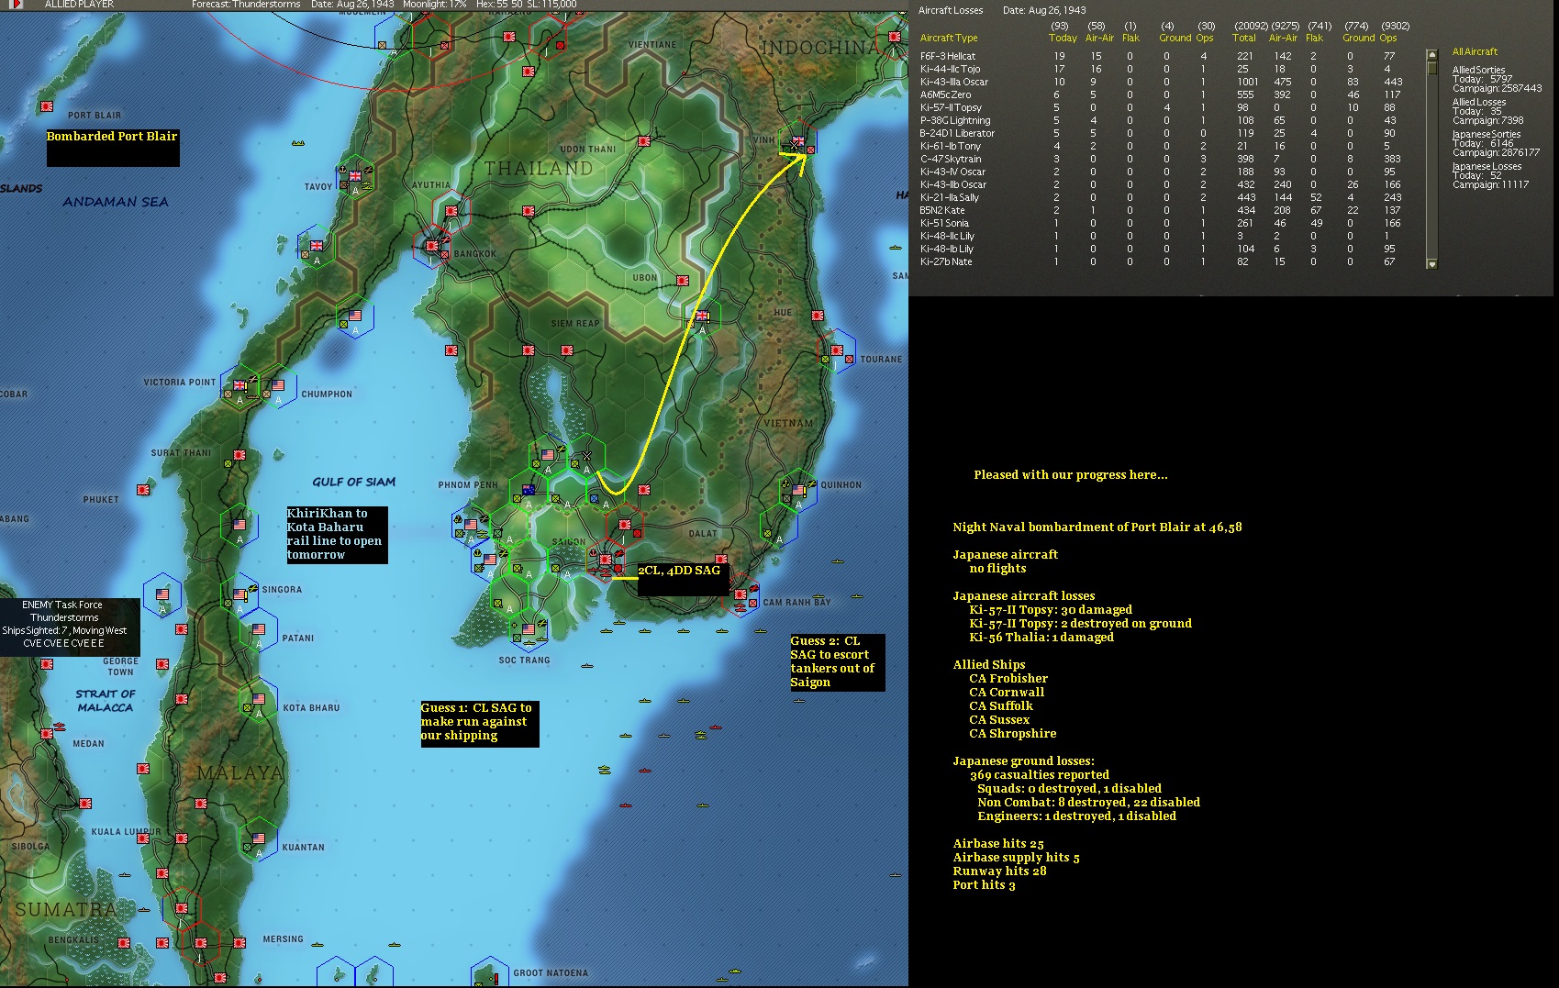This screenshot has width=1559, height=988.
Task: Select the Australian flag near Phnom Penh
Action: pos(529,490)
